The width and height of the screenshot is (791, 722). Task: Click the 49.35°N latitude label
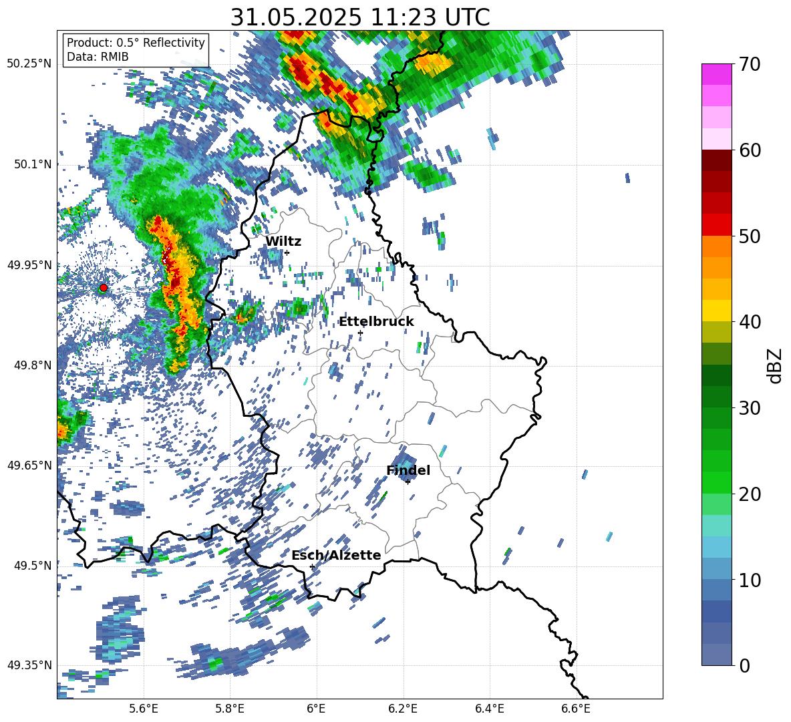(29, 665)
